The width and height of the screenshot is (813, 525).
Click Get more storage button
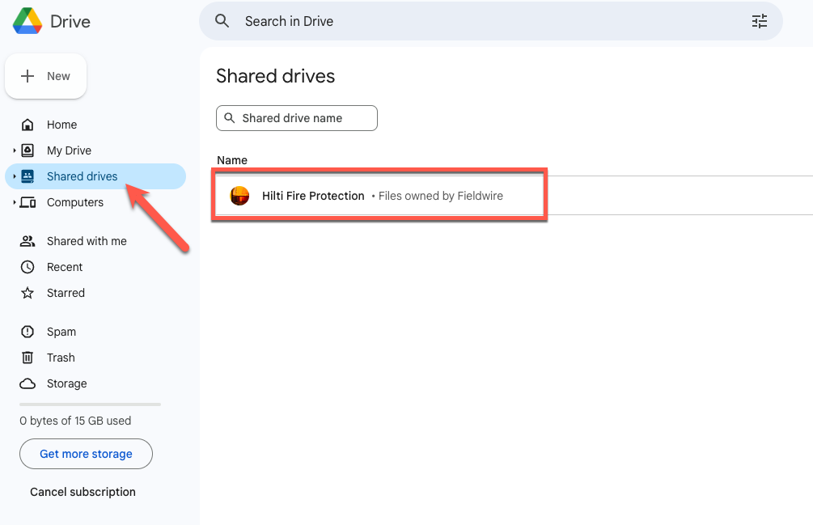coord(86,454)
